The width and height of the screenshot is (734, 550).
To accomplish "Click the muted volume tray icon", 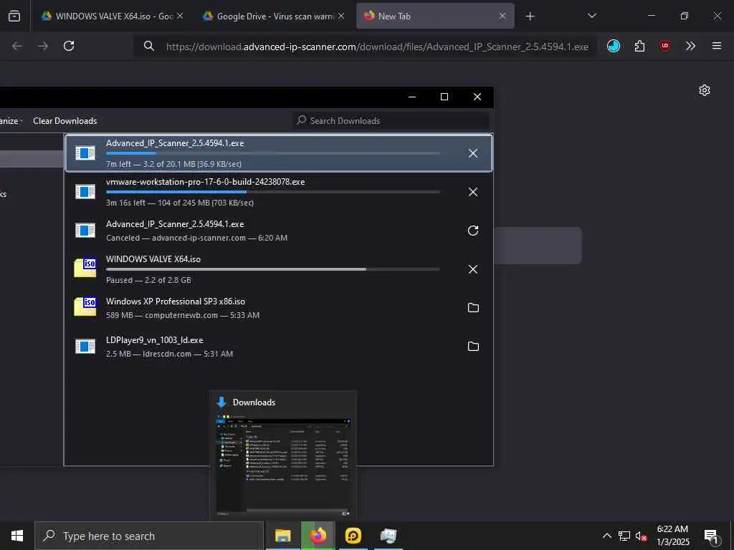I will tap(642, 536).
